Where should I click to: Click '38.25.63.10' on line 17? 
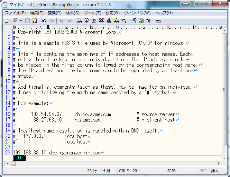pos(48,120)
